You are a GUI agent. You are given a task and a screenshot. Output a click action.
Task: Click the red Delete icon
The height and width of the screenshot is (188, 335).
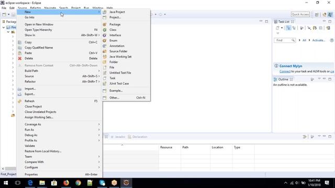click(x=20, y=58)
